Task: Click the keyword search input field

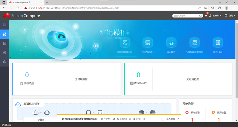Action: pos(186,16)
